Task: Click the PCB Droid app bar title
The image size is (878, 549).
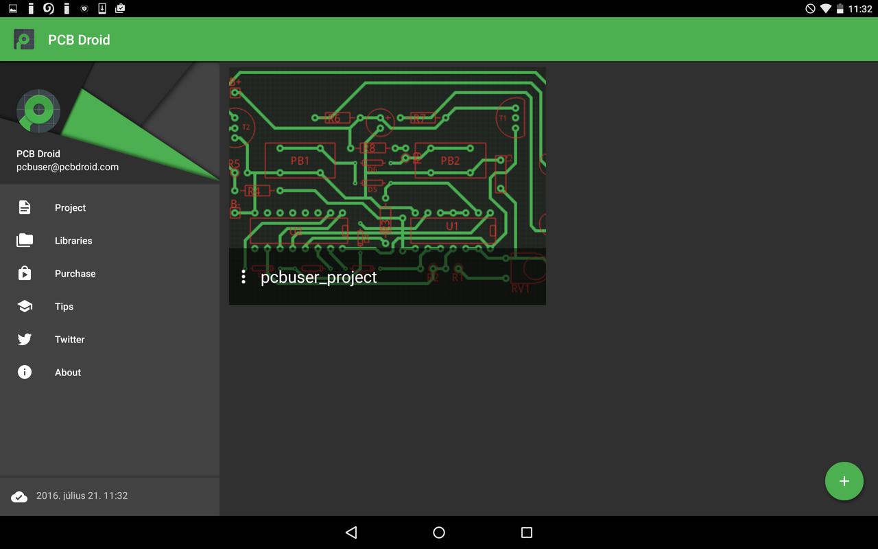Action: pyautogui.click(x=79, y=40)
